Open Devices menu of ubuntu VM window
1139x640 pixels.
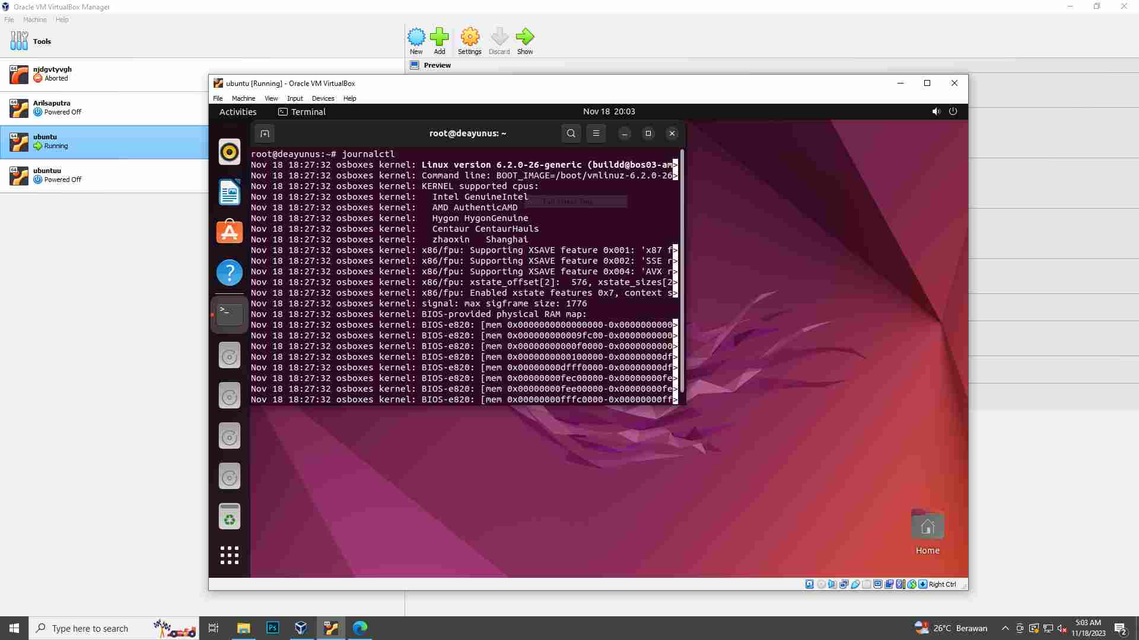tap(323, 98)
